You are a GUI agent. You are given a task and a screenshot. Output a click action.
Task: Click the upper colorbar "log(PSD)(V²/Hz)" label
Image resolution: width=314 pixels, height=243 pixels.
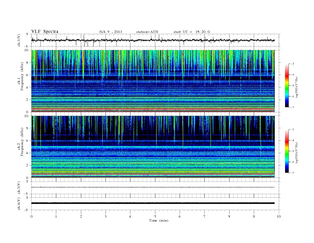tap(297, 87)
